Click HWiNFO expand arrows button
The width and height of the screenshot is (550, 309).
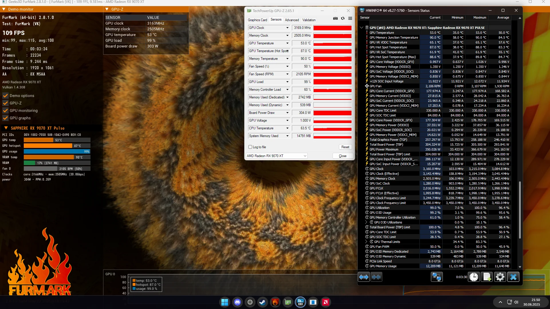364,277
